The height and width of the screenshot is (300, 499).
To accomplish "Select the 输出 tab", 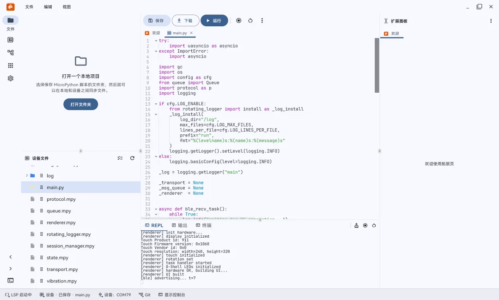I will [x=179, y=225].
